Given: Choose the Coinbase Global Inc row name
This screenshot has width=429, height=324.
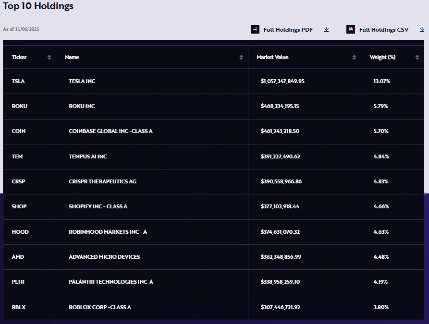Looking at the screenshot, I should pyautogui.click(x=110, y=131).
